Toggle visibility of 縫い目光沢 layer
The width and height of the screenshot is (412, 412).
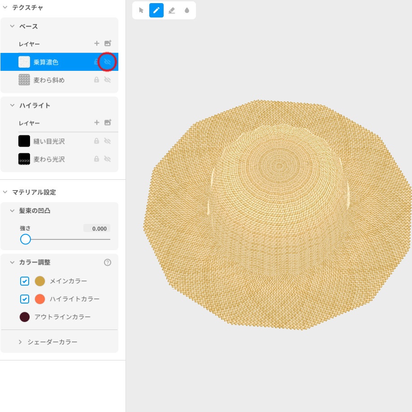[x=107, y=141]
